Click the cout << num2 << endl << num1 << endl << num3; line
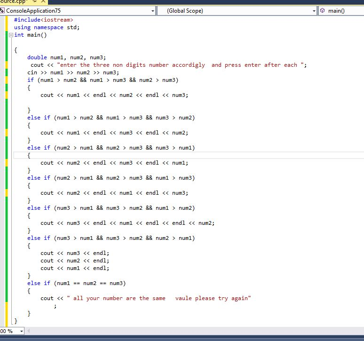This screenshot has width=364, height=341. (114, 193)
